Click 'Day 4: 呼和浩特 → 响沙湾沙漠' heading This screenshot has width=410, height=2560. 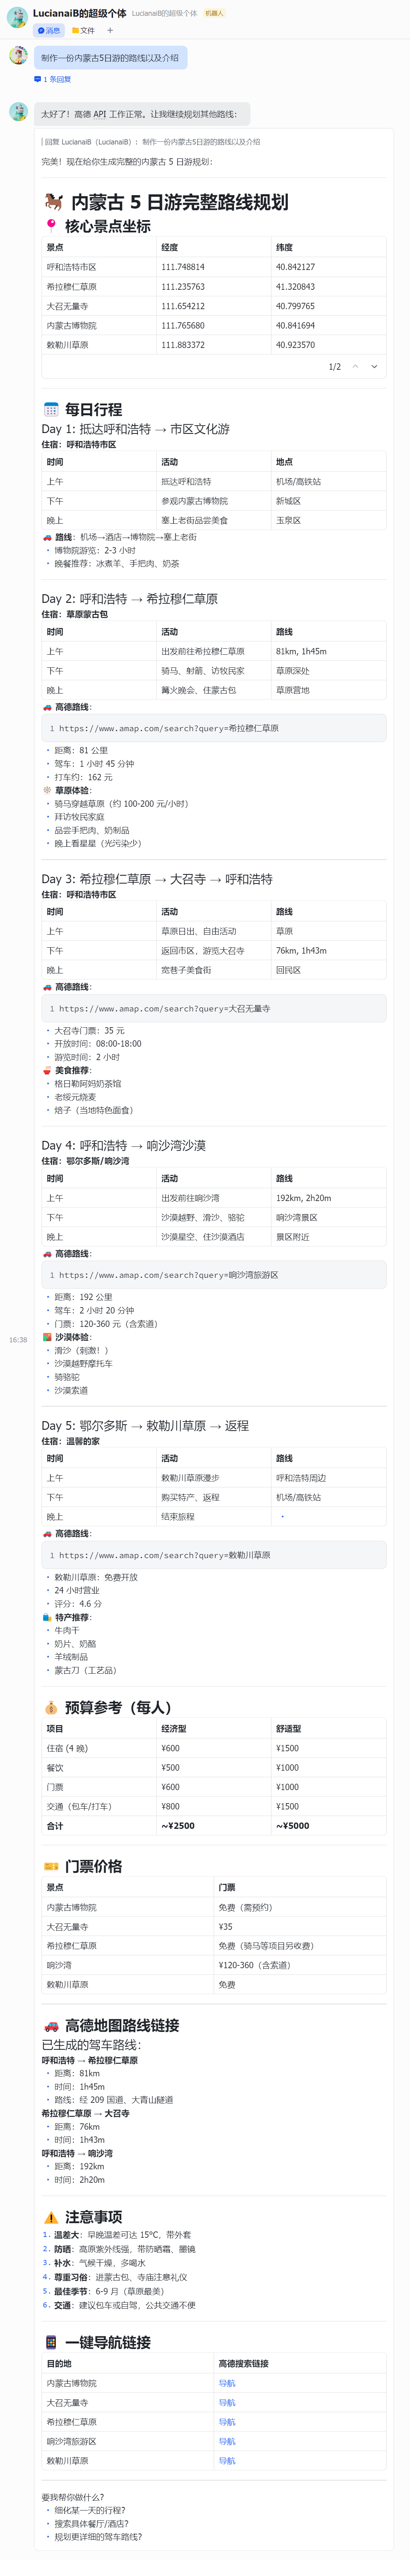click(x=124, y=1146)
